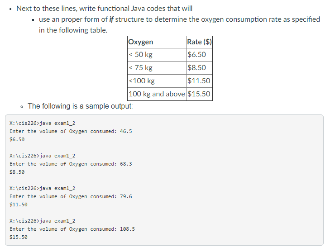Click the $6.50 rate table cell
This screenshot has width=330, height=252.
[199, 55]
